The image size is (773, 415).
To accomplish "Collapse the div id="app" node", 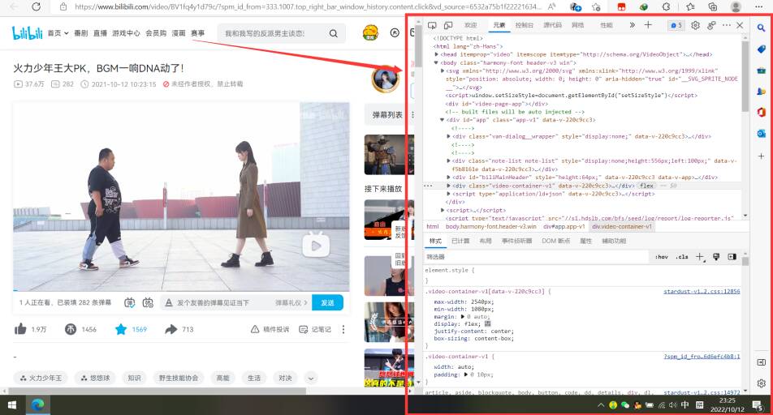I will tap(443, 120).
